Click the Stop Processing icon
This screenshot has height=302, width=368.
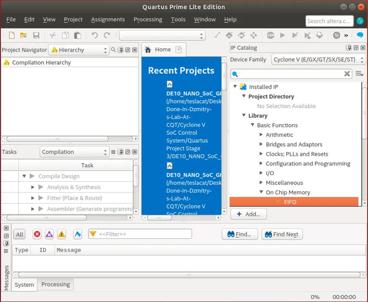pyautogui.click(x=270, y=35)
